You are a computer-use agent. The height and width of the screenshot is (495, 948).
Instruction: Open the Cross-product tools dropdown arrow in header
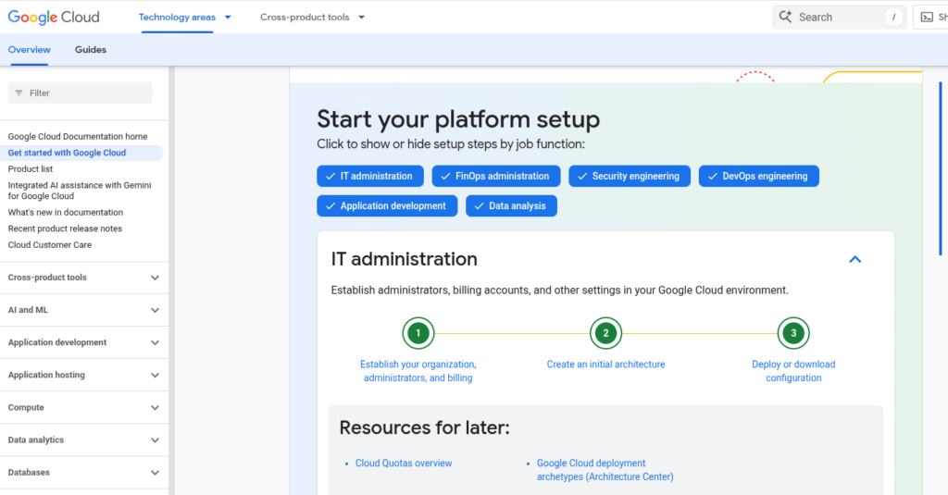pos(362,18)
